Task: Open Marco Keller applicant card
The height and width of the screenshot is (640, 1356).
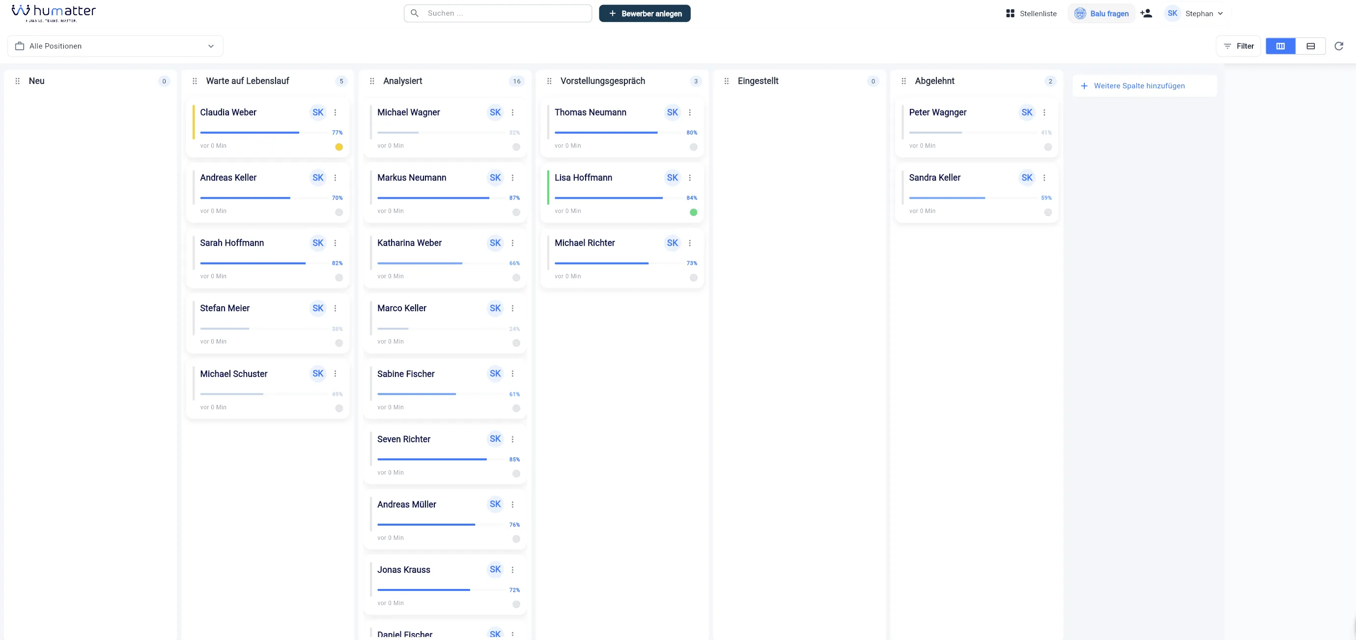Action: [445, 323]
